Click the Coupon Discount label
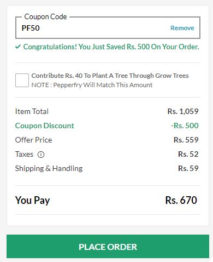213x262 pixels. click(x=45, y=126)
